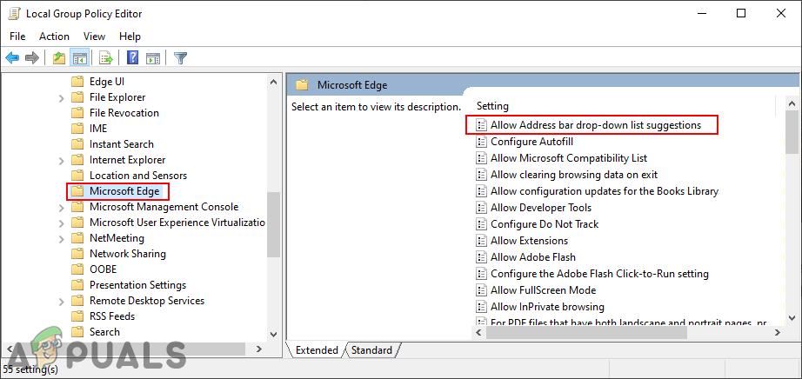This screenshot has width=802, height=379.
Task: Open the View menu
Action: (x=94, y=37)
